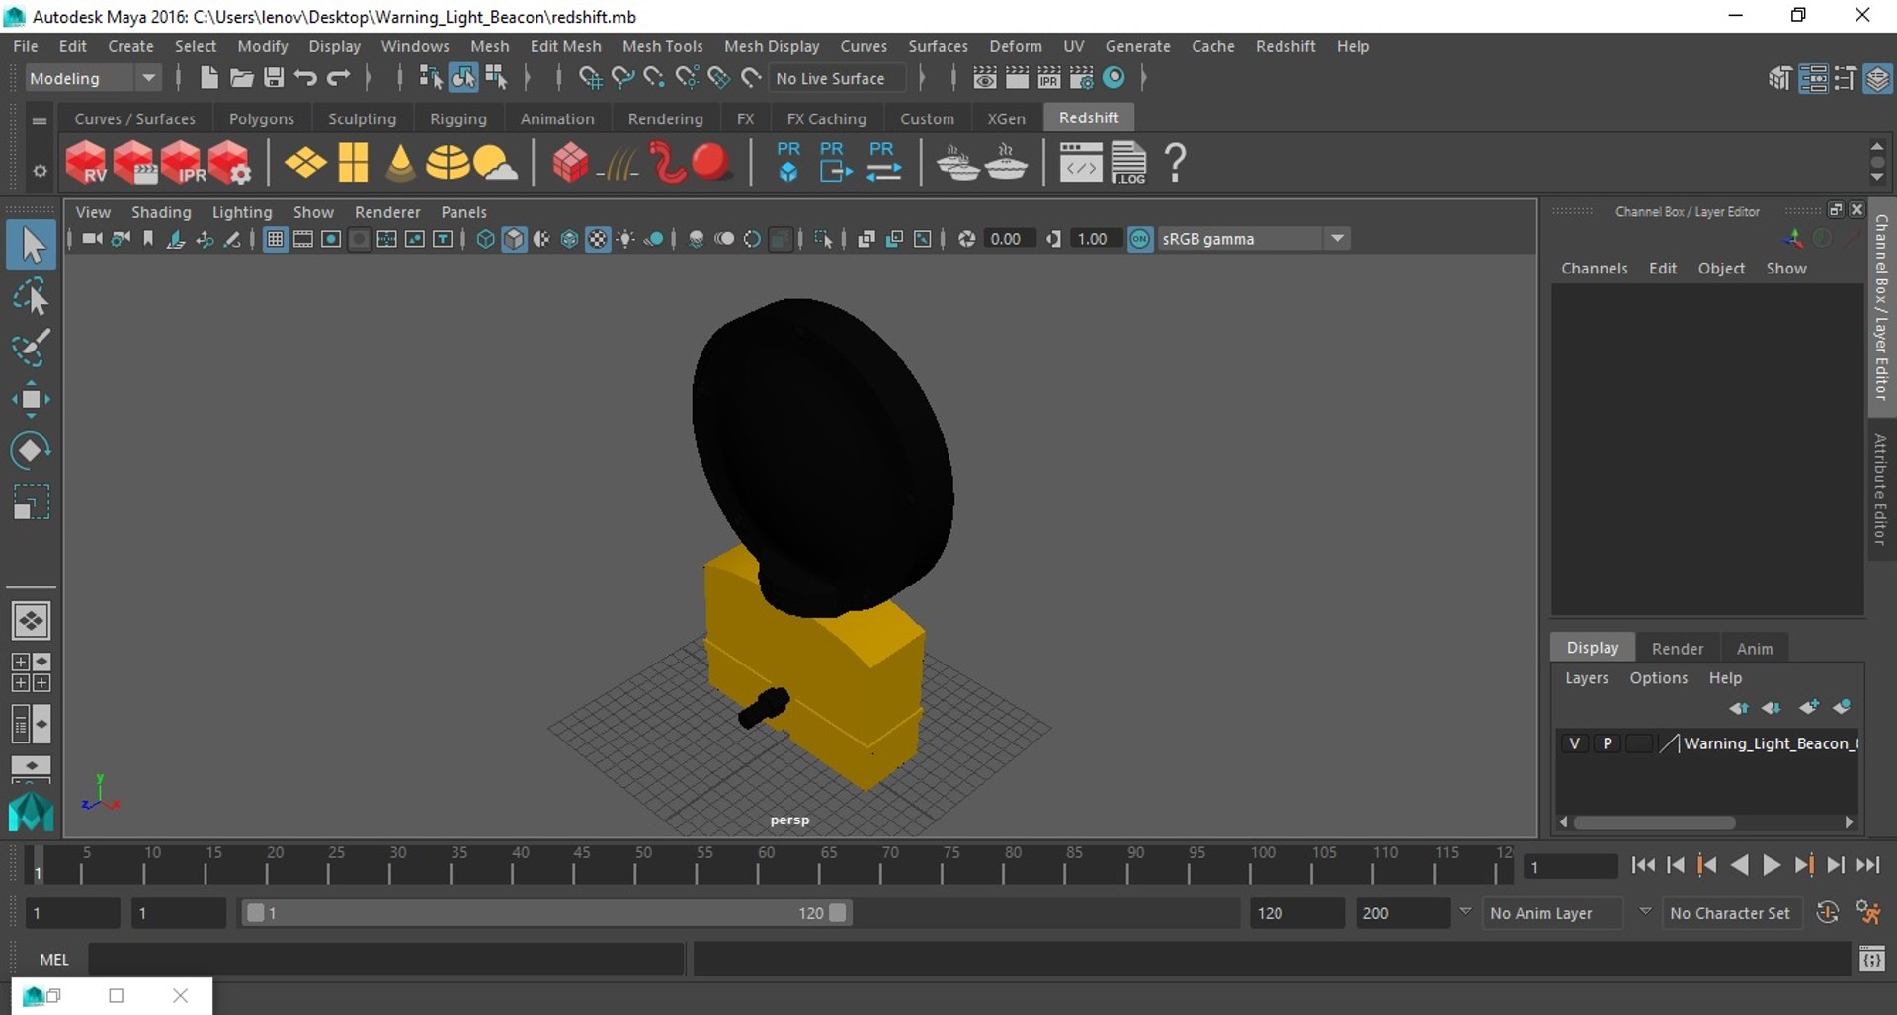Image resolution: width=1897 pixels, height=1015 pixels.
Task: Click the play forwards button
Action: coord(1772,866)
